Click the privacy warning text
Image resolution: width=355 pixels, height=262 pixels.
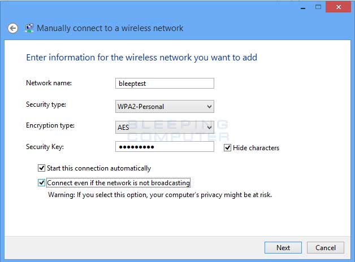tap(160, 195)
